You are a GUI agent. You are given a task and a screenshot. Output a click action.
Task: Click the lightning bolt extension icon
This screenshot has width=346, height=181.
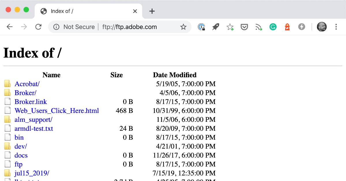[302, 26]
